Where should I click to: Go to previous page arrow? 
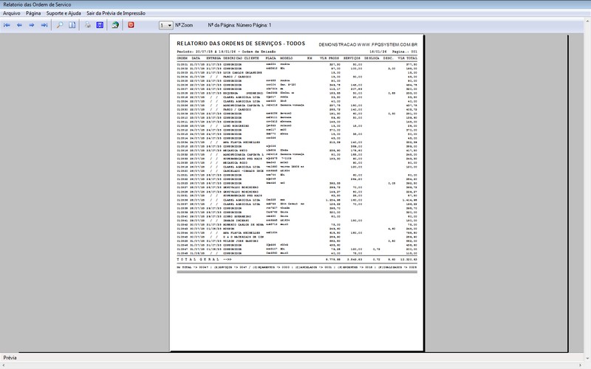20,25
